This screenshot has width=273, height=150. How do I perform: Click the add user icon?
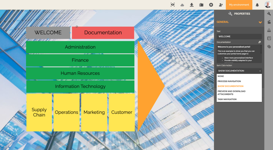point(221,5)
